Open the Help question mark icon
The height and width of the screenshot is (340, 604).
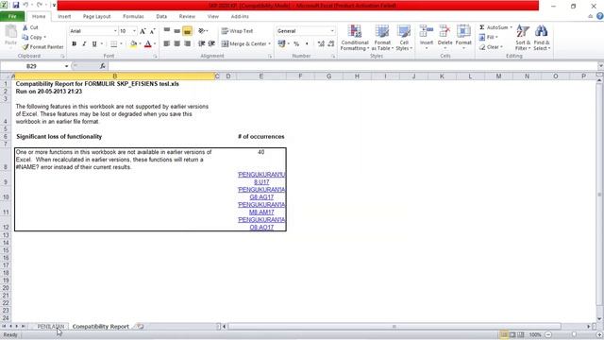point(600,16)
